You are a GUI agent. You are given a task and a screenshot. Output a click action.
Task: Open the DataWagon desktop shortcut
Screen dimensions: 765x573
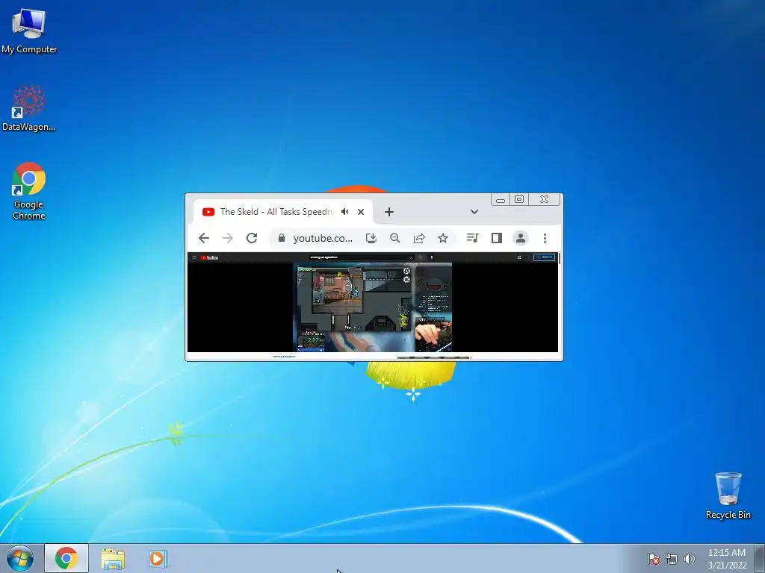[x=29, y=108]
